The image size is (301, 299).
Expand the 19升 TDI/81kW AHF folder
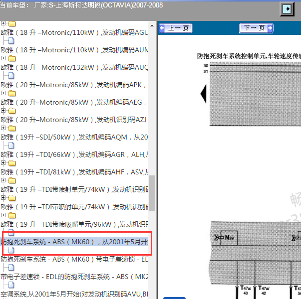[3, 163]
